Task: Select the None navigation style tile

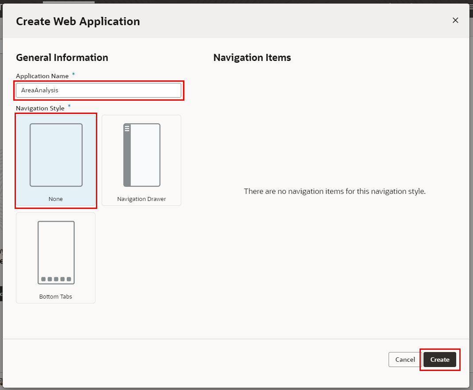Action: (x=56, y=161)
